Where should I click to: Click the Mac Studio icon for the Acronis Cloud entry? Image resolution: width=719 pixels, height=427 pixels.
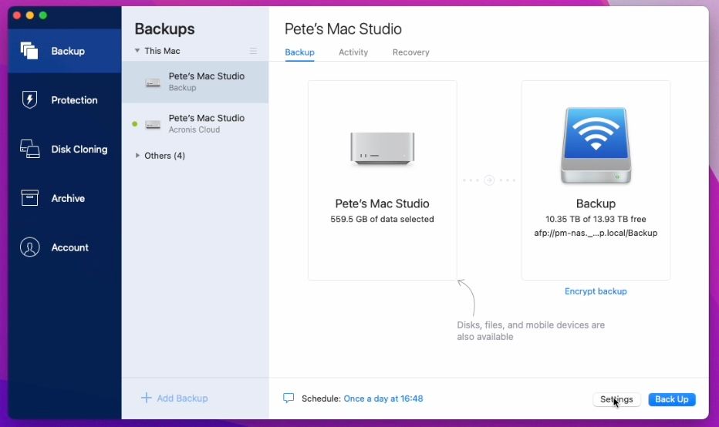(x=153, y=124)
